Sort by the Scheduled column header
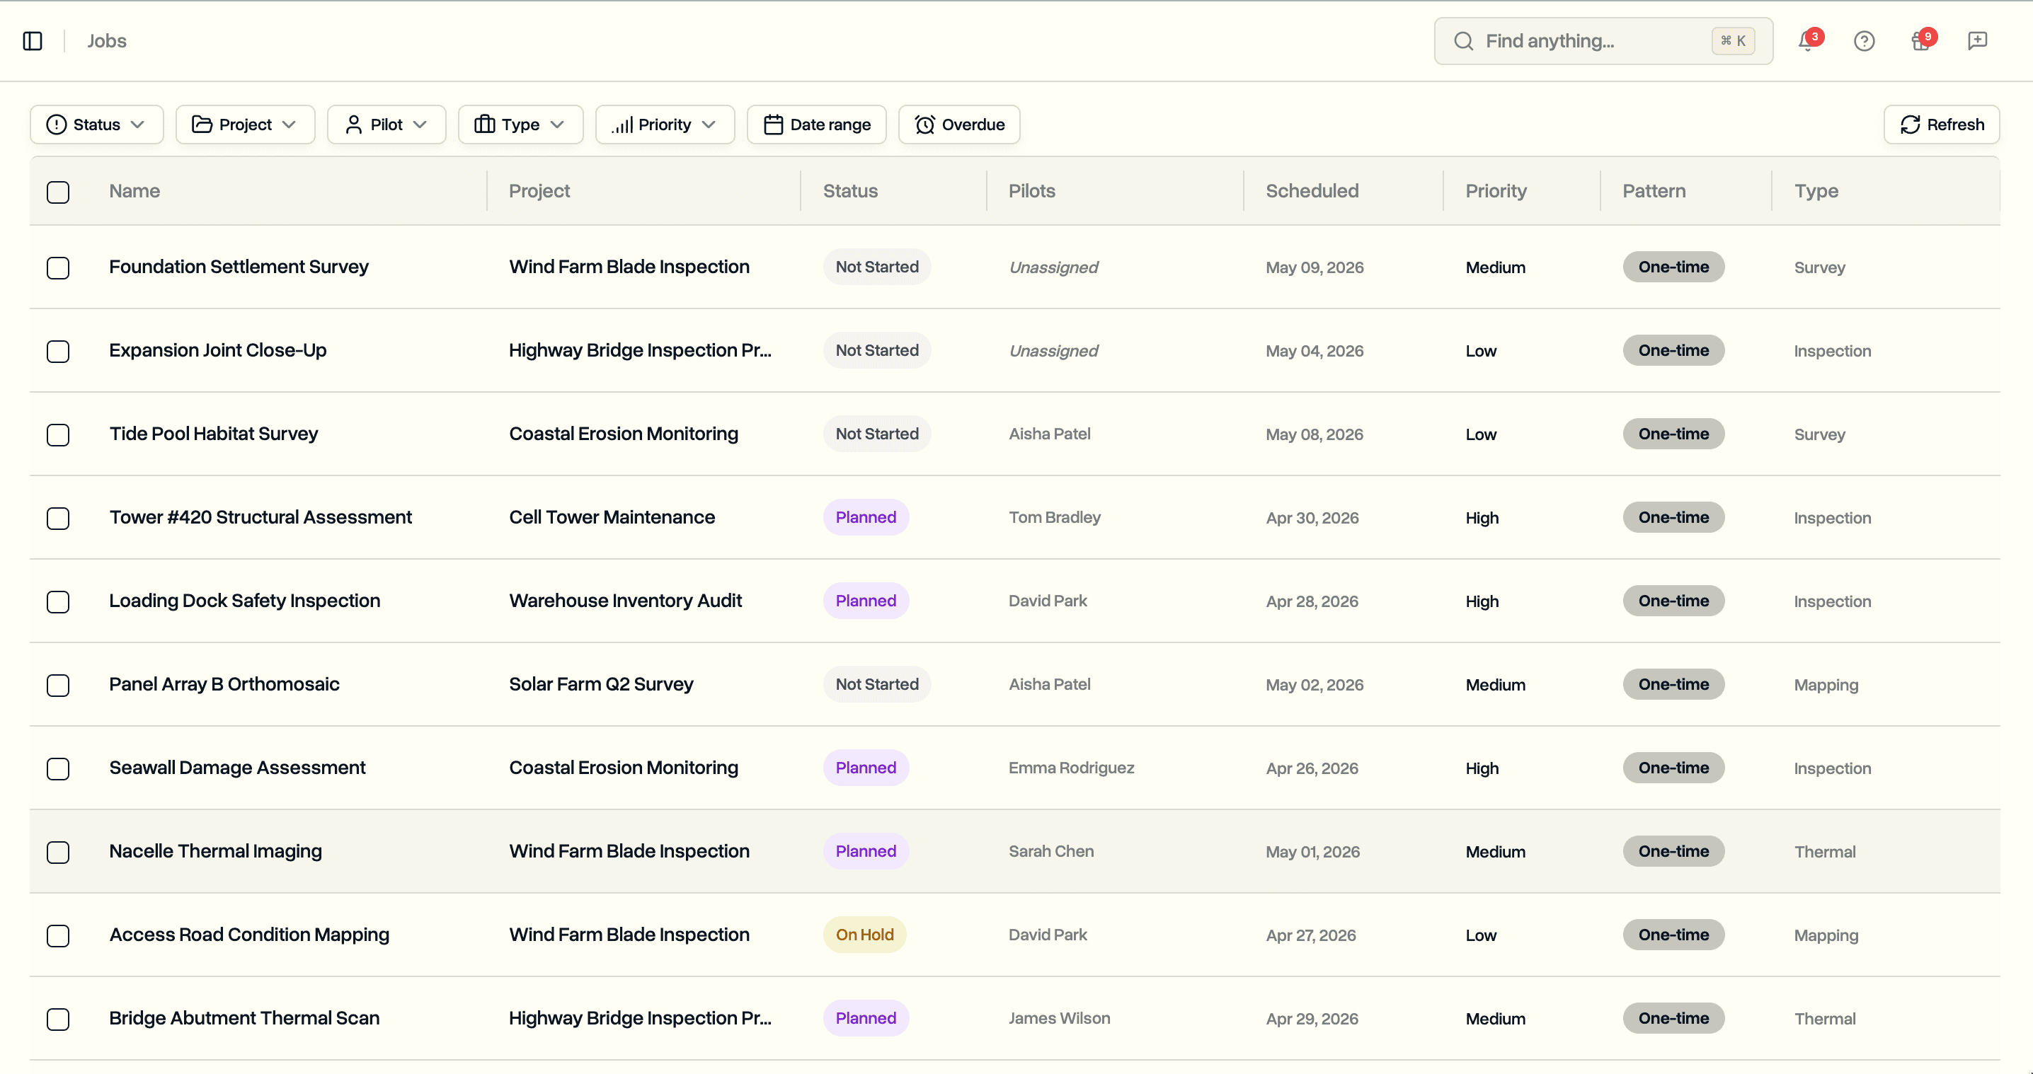Image resolution: width=2033 pixels, height=1074 pixels. [1312, 191]
